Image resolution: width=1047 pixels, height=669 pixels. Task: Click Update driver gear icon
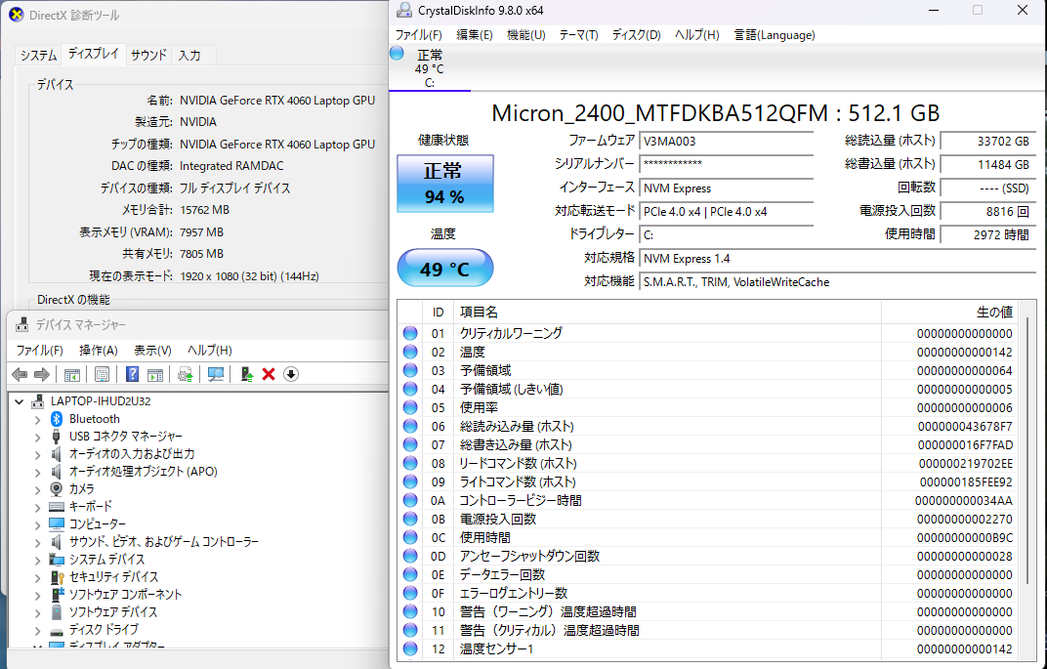(185, 375)
